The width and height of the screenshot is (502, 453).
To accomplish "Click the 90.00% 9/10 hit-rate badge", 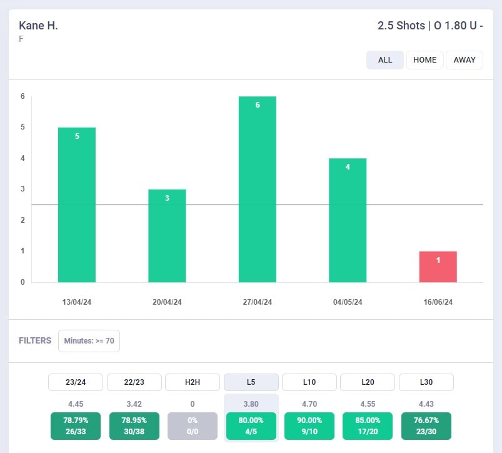I will (309, 425).
